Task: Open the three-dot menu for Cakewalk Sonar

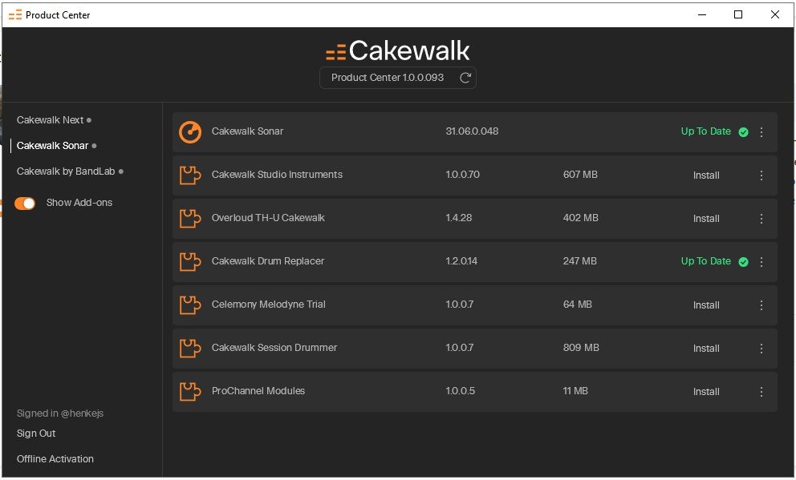Action: point(761,131)
